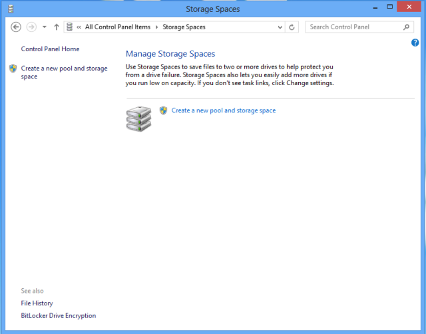The width and height of the screenshot is (426, 334).
Task: Open the address bar history dropdown
Action: tap(280, 27)
